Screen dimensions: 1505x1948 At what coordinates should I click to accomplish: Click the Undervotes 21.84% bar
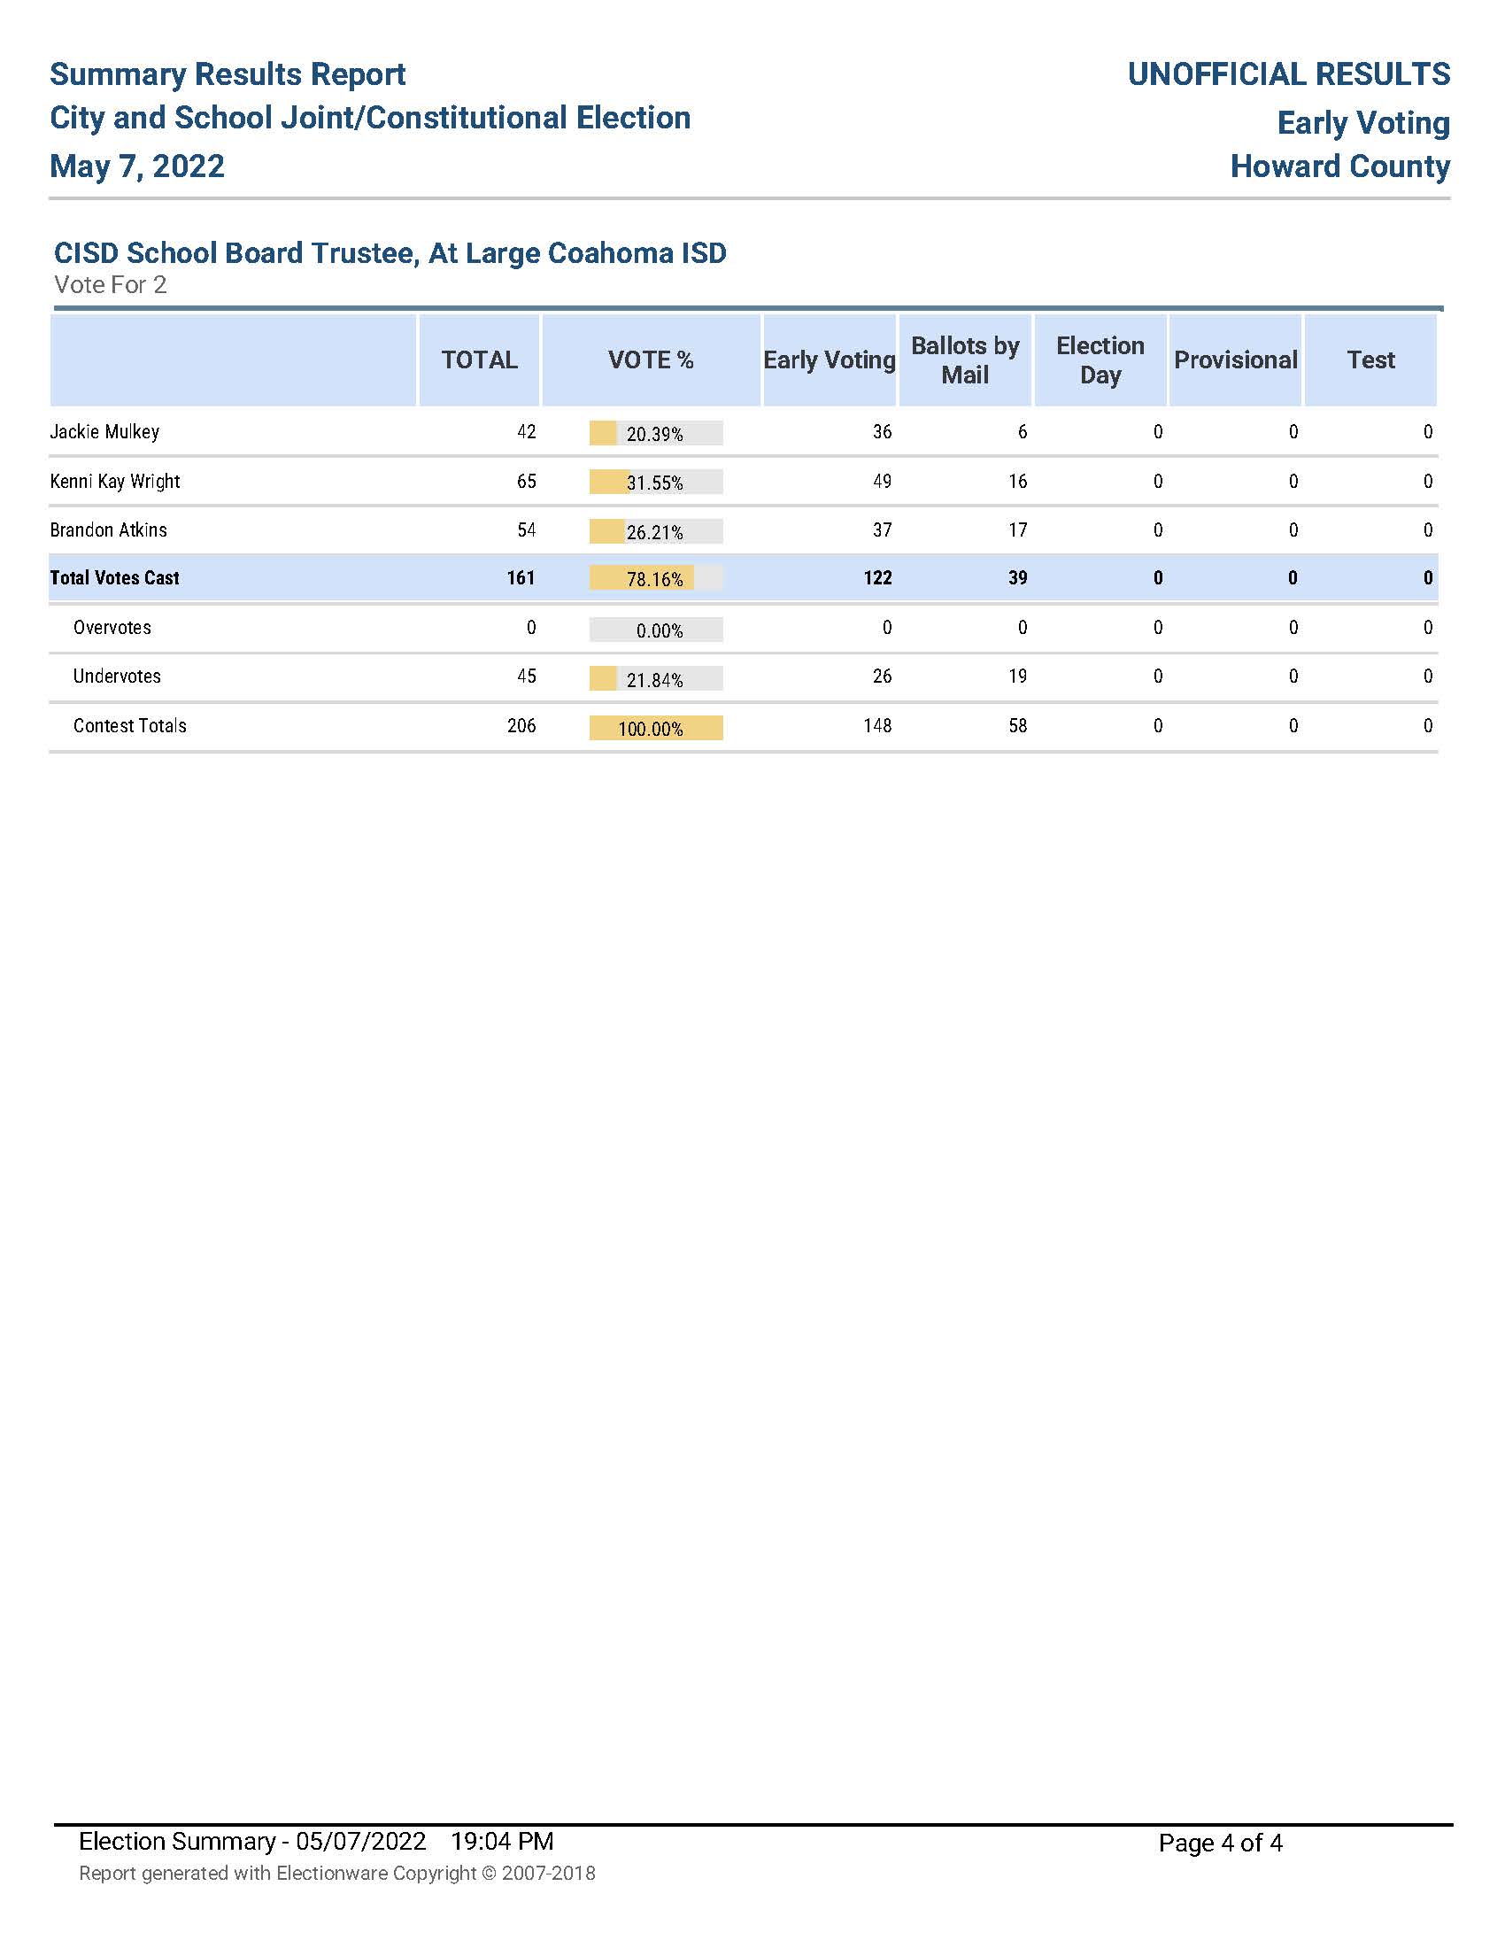click(x=655, y=680)
